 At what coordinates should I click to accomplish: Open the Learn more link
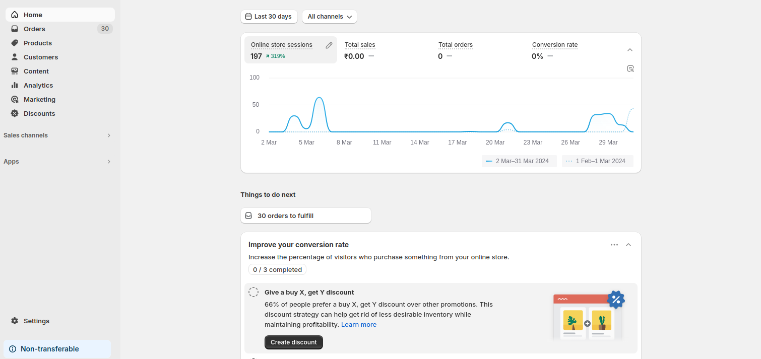click(x=358, y=325)
